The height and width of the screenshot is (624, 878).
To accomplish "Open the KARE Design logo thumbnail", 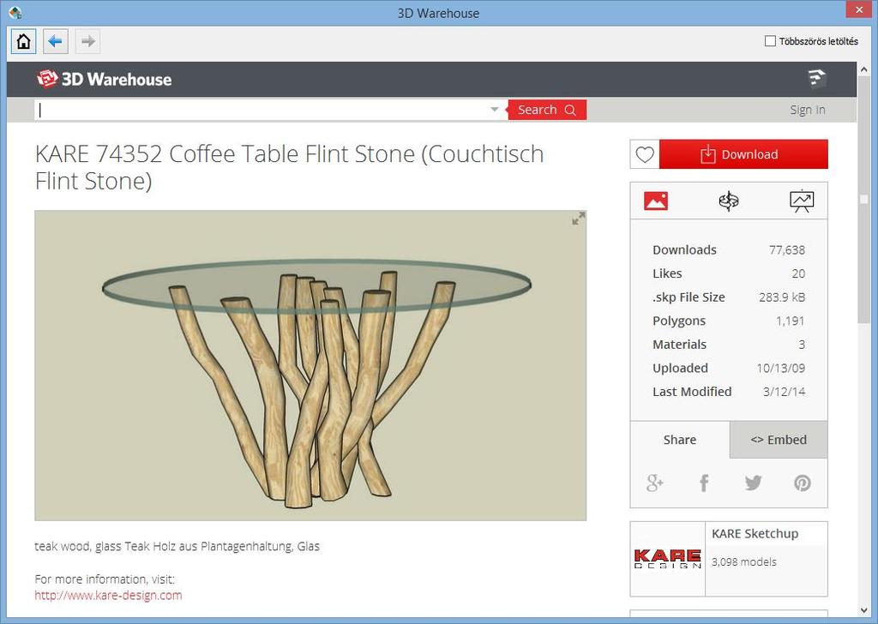I will 667,559.
